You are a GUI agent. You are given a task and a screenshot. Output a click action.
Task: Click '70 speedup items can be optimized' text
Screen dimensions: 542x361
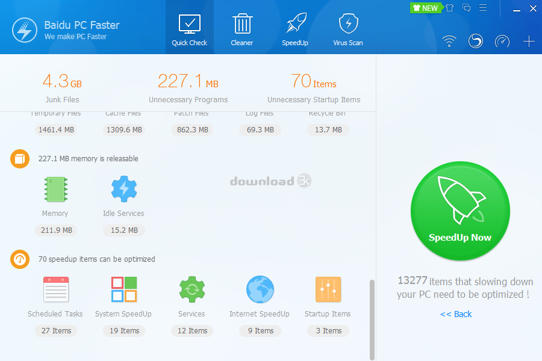pyautogui.click(x=96, y=259)
